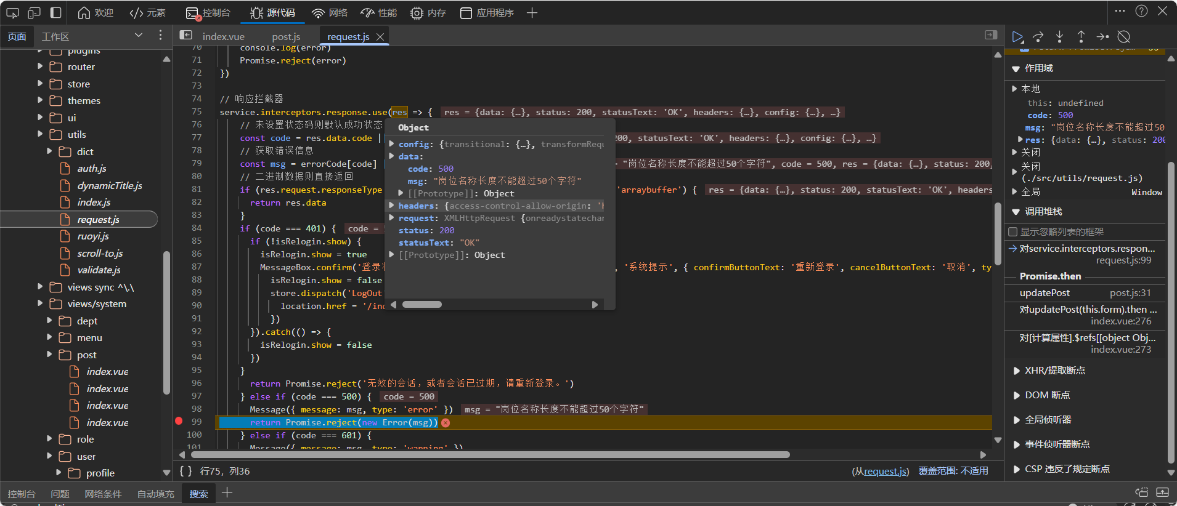
Task: Open navigator more options vertical dots
Action: (x=160, y=36)
